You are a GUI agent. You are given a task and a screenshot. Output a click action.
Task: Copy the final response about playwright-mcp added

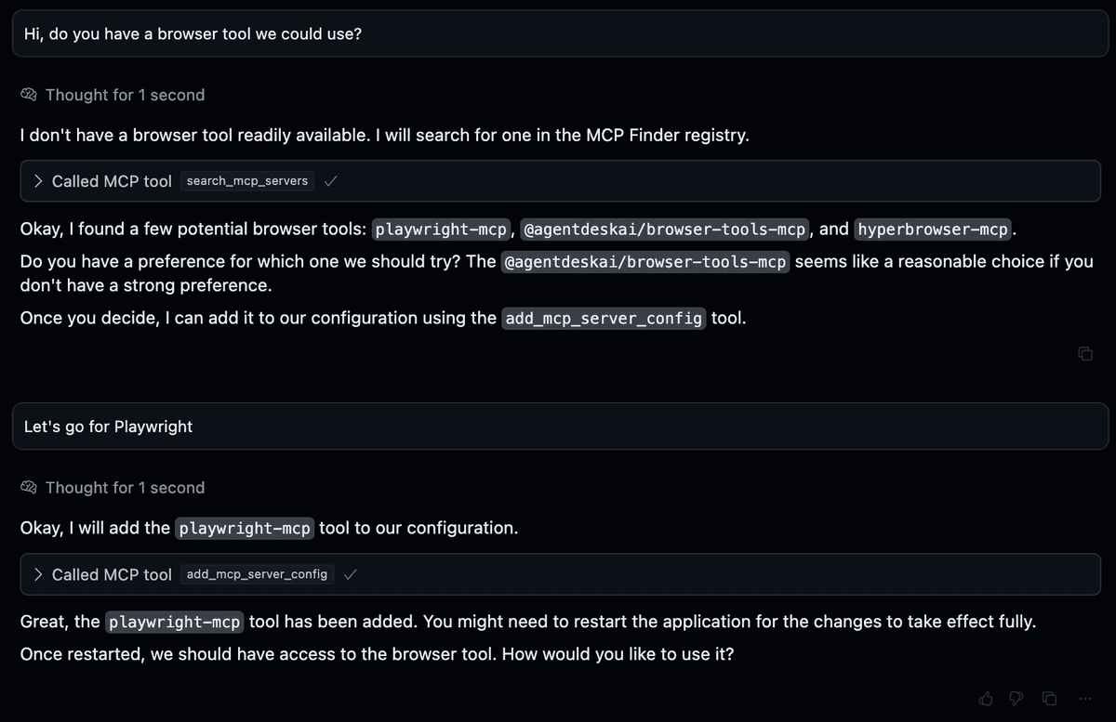click(1049, 698)
